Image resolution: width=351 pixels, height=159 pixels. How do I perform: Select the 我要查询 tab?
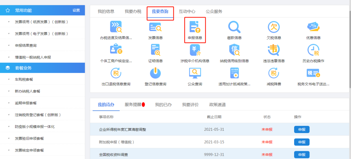pyautogui.click(x=160, y=11)
